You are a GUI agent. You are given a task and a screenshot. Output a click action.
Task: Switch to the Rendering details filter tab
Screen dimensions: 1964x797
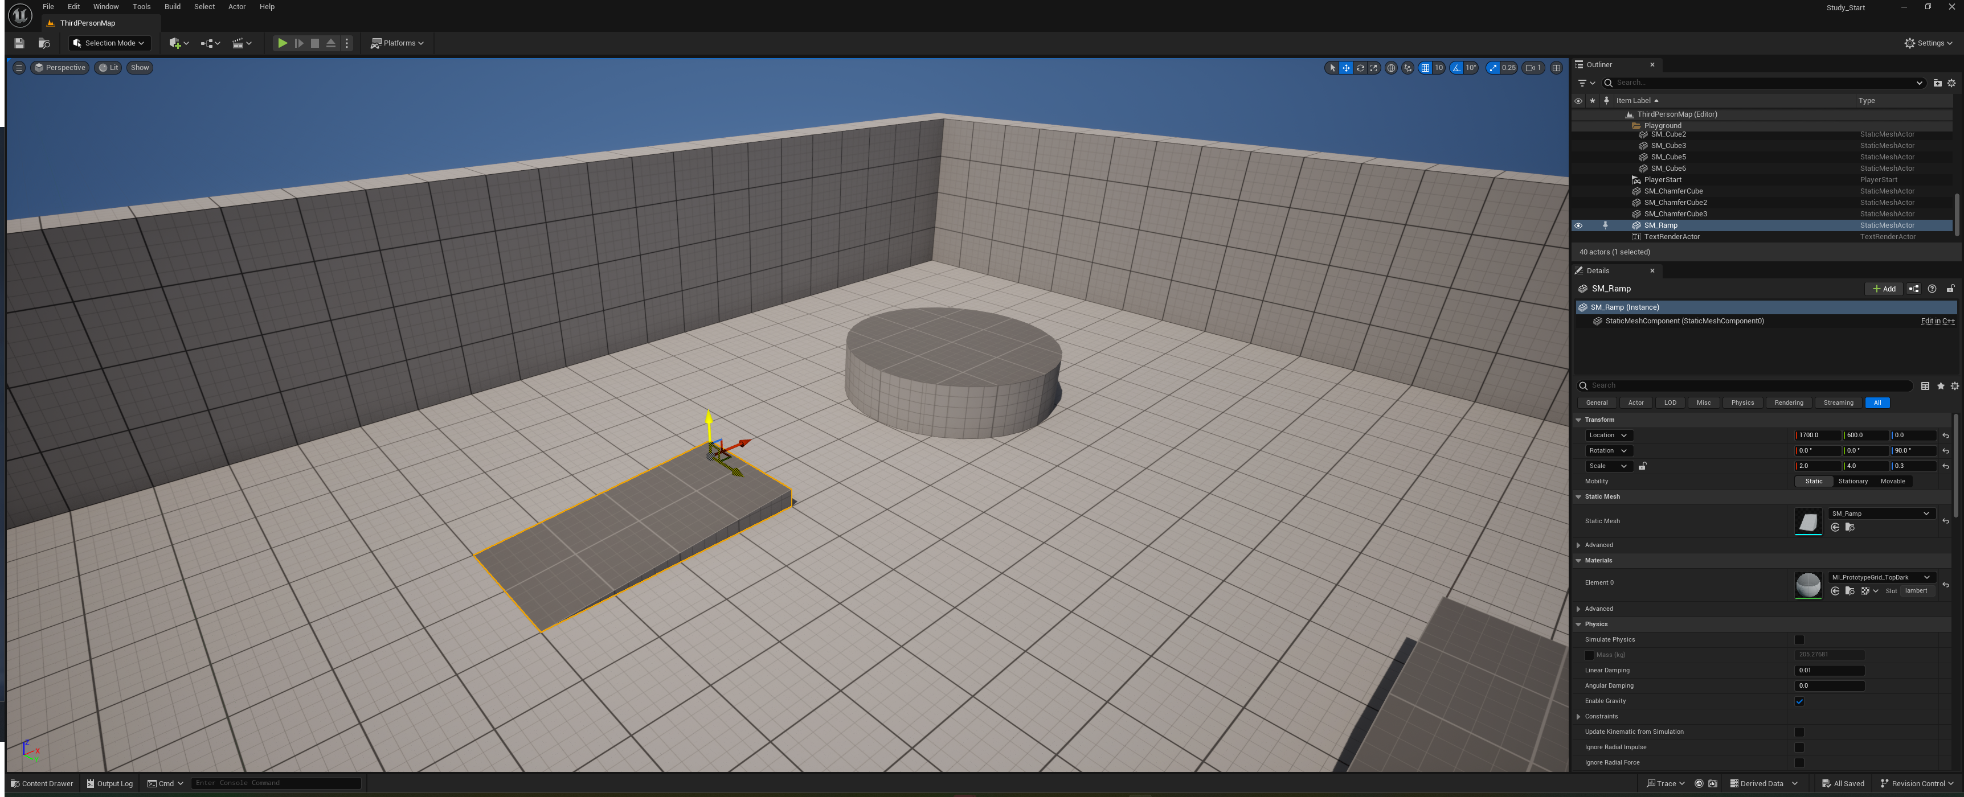coord(1788,403)
